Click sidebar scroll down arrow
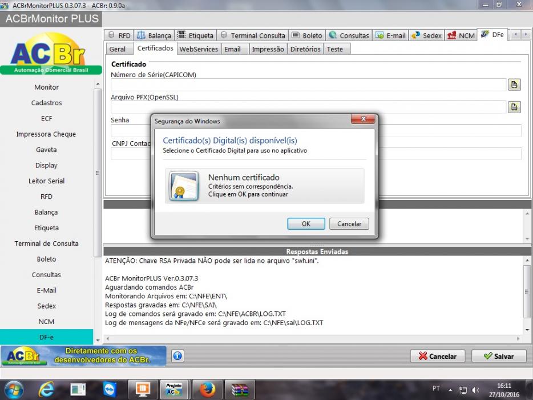The width and height of the screenshot is (533, 400). coord(98,340)
